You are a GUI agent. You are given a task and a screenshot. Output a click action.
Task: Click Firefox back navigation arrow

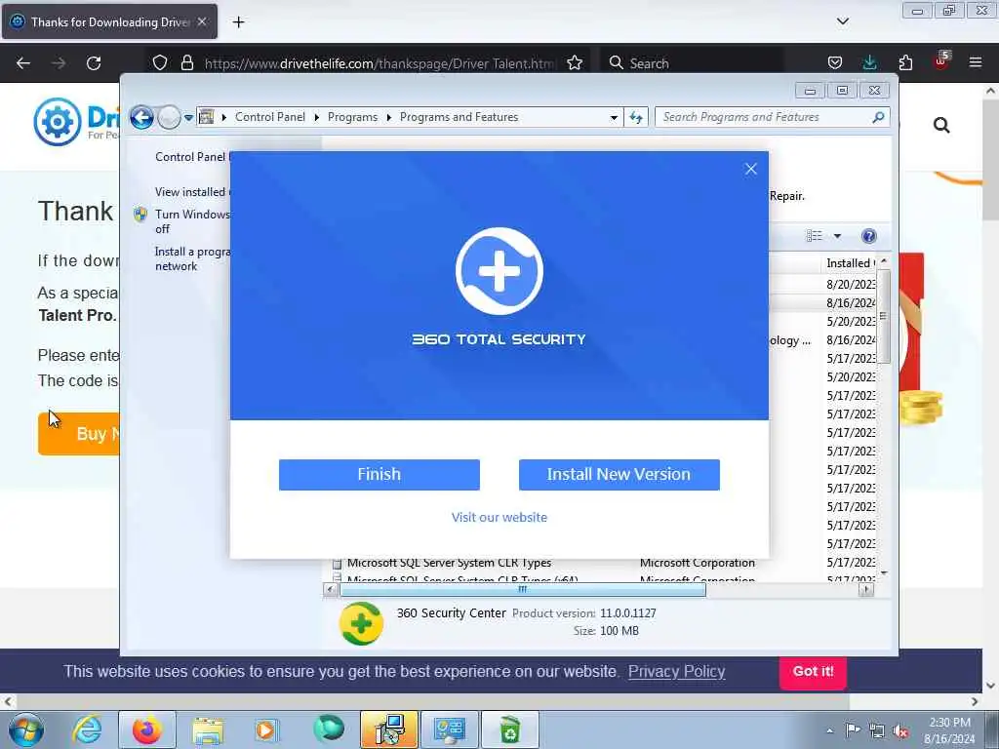pyautogui.click(x=23, y=63)
